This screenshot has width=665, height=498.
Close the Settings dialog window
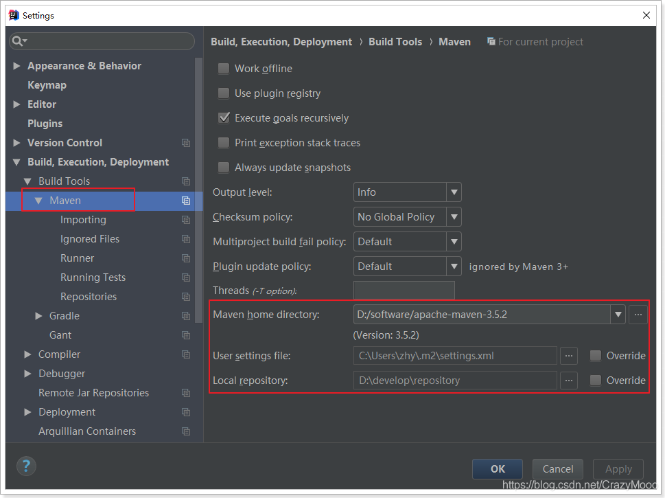click(x=646, y=15)
